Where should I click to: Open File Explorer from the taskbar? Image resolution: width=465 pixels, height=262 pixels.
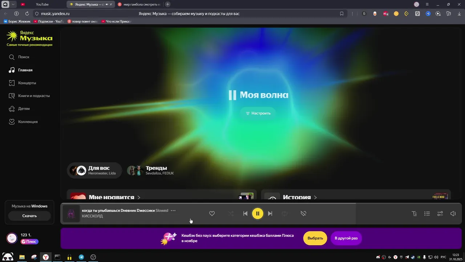(22, 257)
